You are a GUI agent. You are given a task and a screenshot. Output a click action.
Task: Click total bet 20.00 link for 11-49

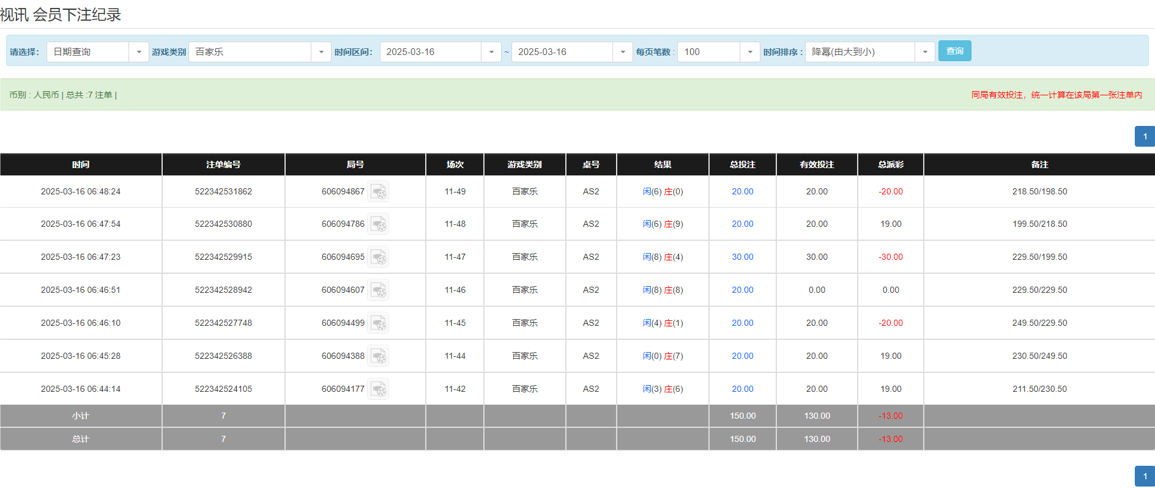coord(743,192)
